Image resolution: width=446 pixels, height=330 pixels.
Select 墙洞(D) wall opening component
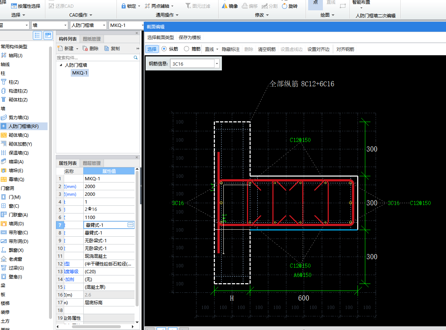(x=12, y=223)
